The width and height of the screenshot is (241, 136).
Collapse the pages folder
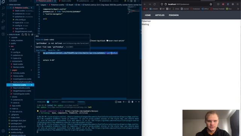click(x=11, y=70)
